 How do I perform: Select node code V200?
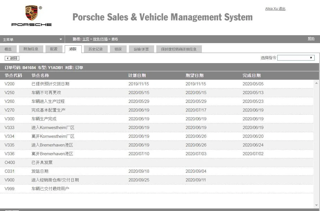(x=9, y=84)
